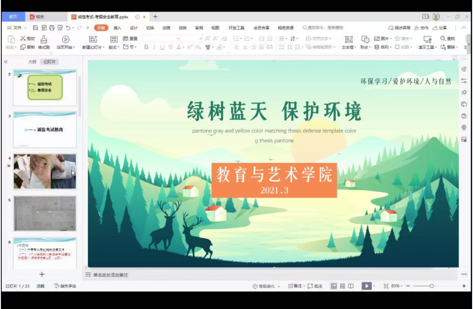Click the zoom slider in the status bar
Screen dimensions: 473x309
coord(431,286)
